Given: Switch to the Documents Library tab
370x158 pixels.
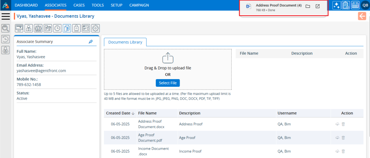Looking at the screenshot, I should [125, 42].
